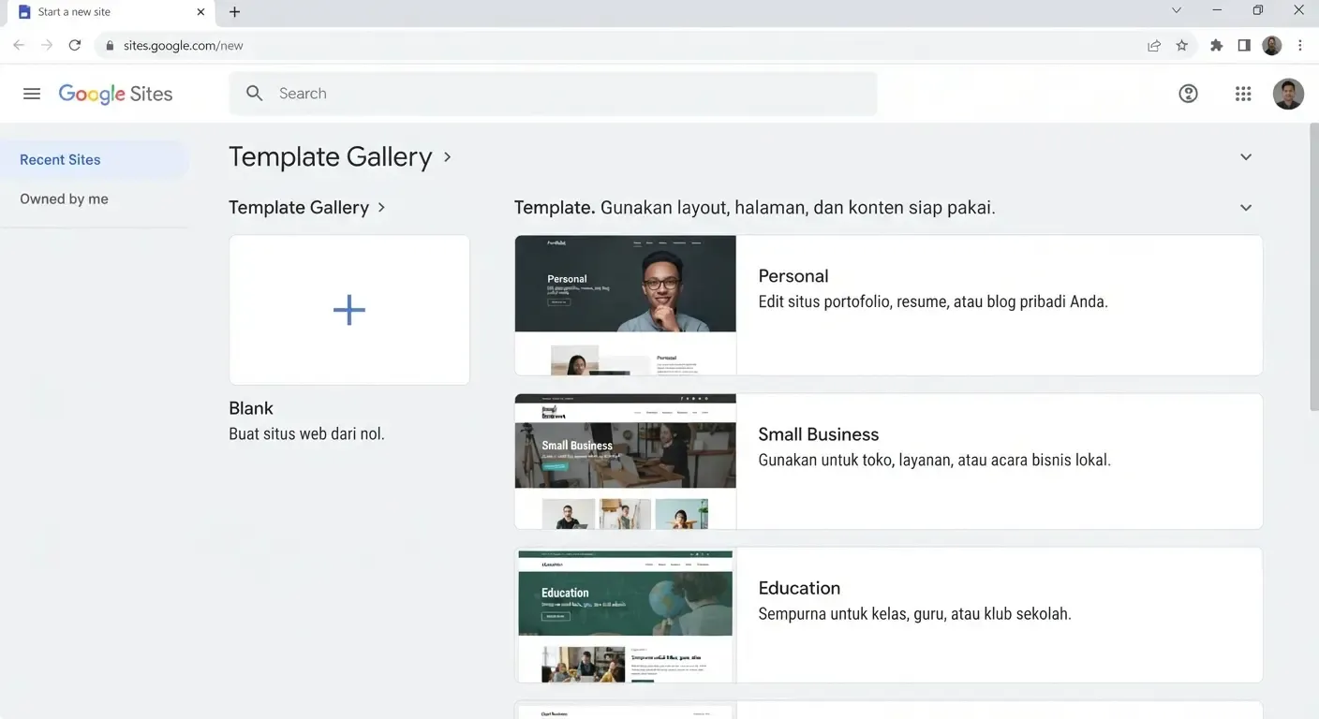
Task: Open the main hamburger menu
Action: [32, 94]
